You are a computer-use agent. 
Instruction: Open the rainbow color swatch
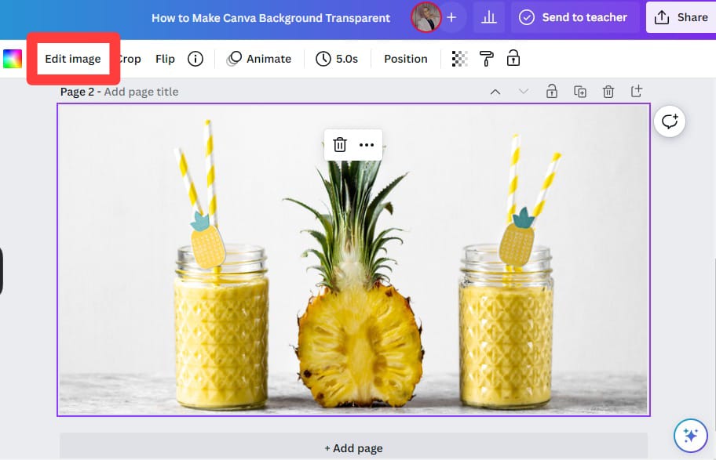[12, 58]
